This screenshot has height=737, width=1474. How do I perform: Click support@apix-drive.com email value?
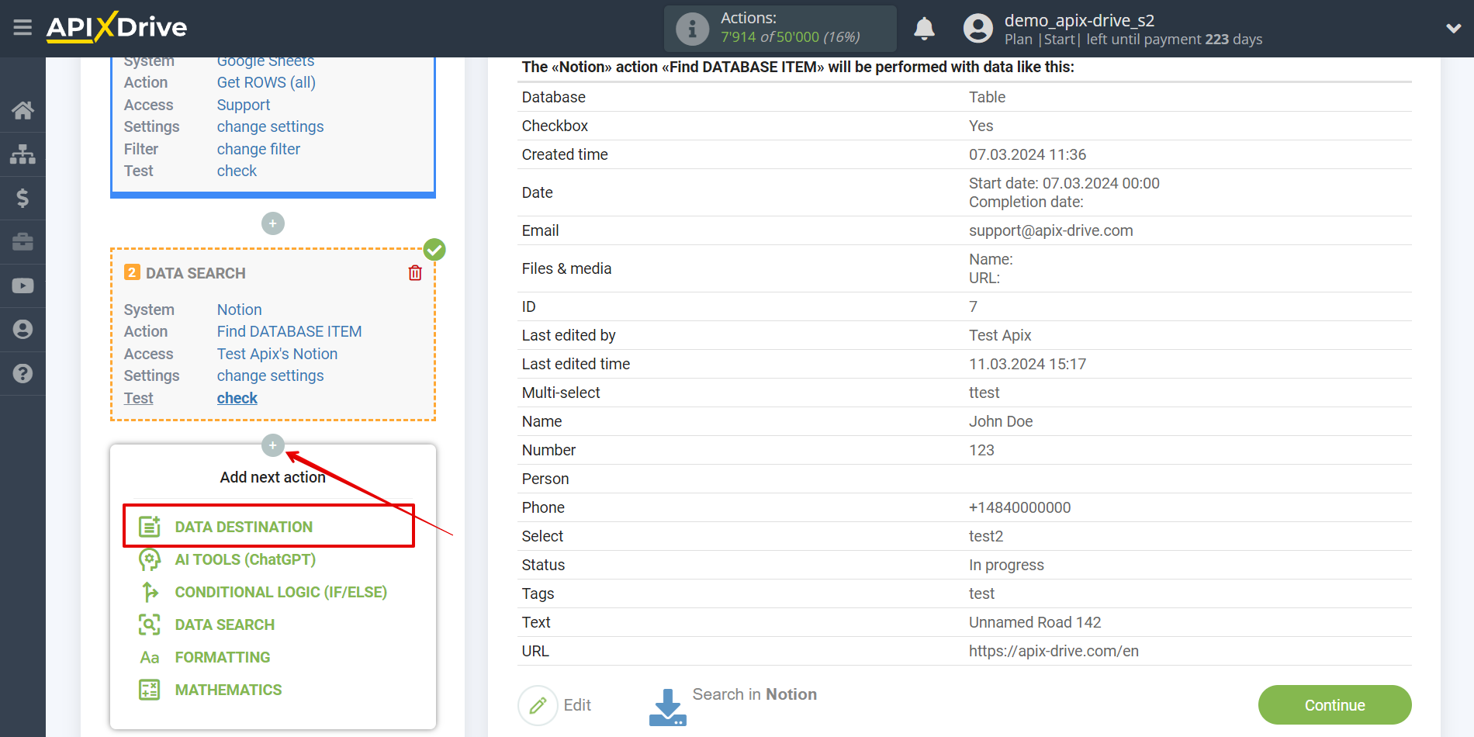click(1050, 230)
